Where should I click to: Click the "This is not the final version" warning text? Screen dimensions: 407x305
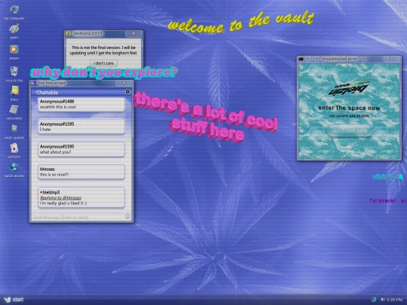pyautogui.click(x=103, y=50)
